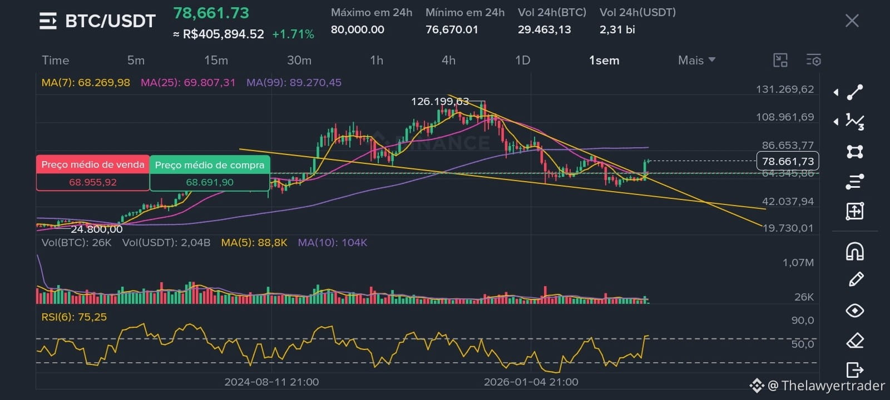Image resolution: width=890 pixels, height=400 pixels.
Task: Select the eraser tool
Action: (855, 340)
